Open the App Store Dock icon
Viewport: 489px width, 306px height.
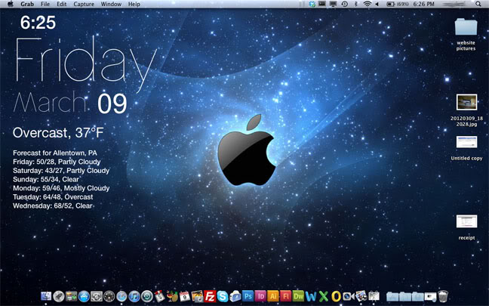[x=84, y=295]
